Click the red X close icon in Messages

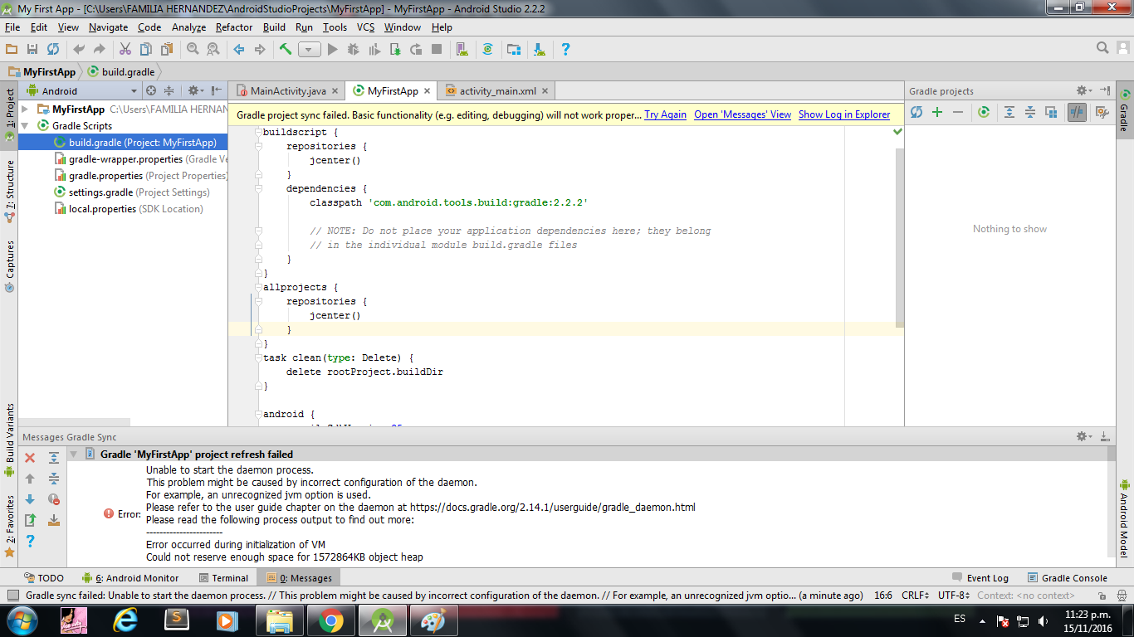tap(30, 458)
